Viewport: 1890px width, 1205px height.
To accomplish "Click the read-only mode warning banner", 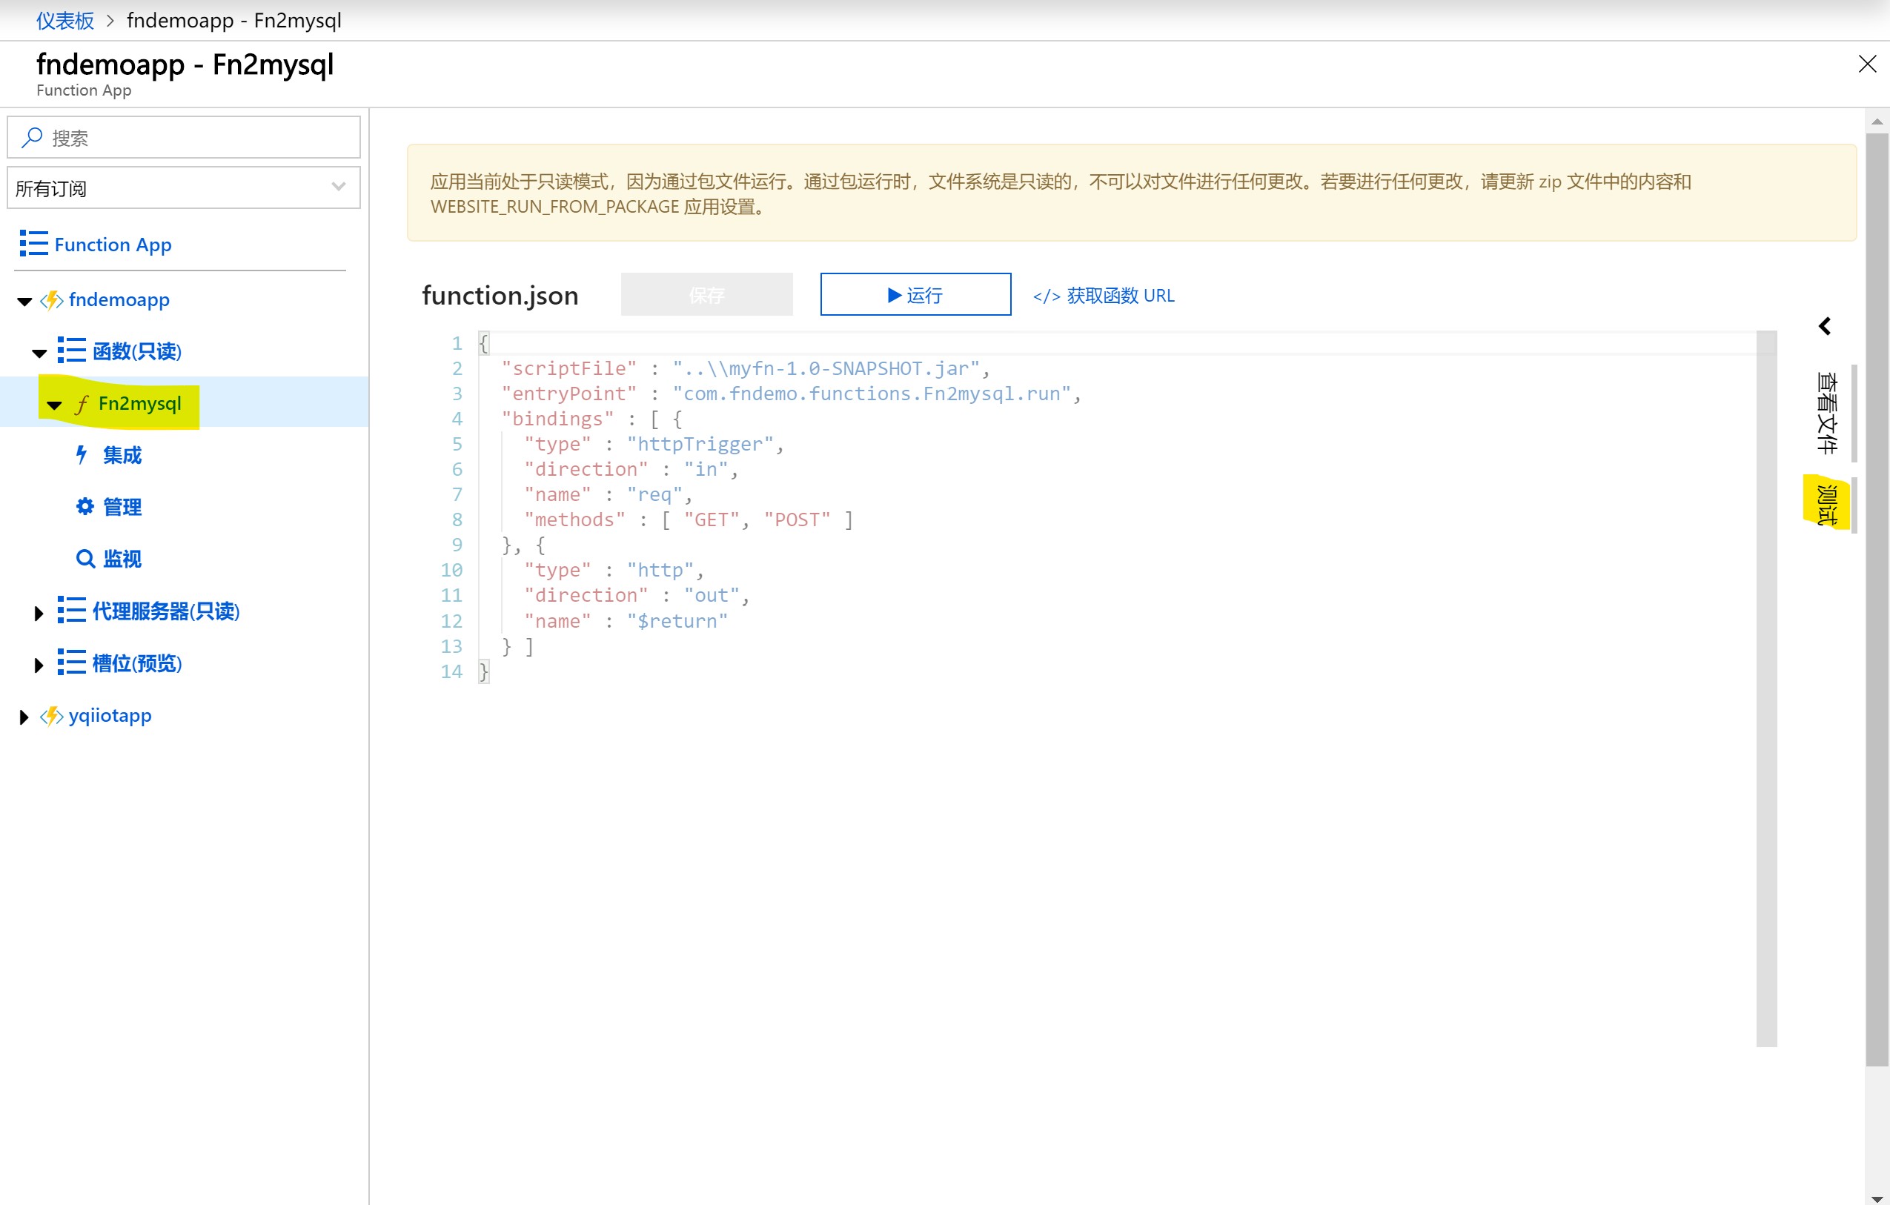I will 1131,193.
